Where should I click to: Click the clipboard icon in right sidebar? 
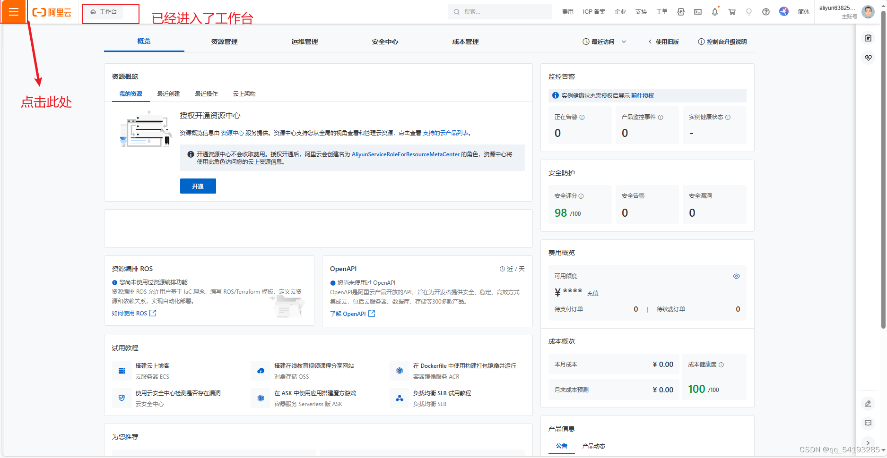point(868,38)
